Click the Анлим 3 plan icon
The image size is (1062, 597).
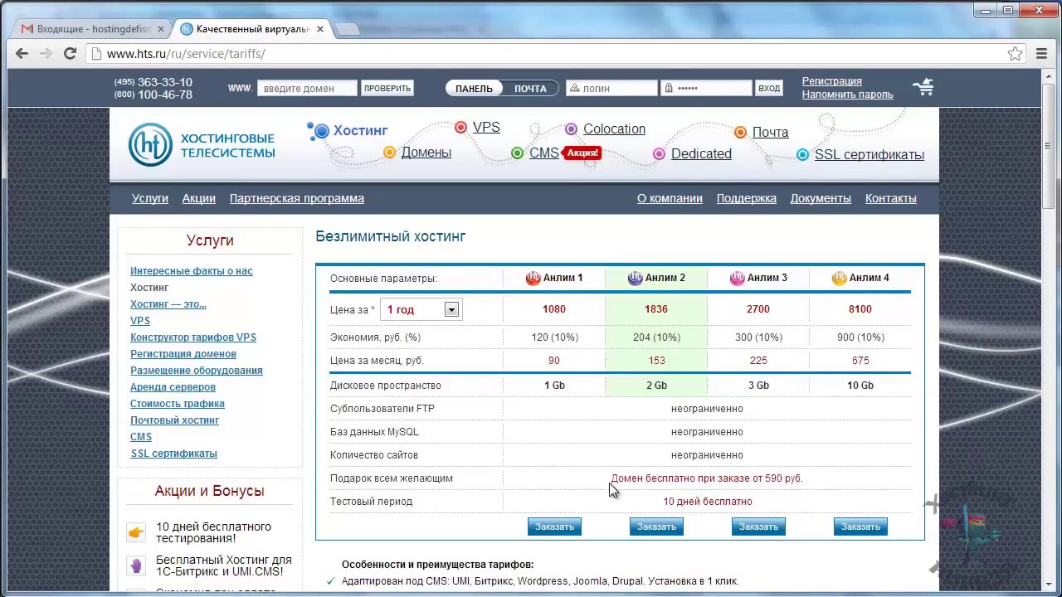[x=738, y=279]
